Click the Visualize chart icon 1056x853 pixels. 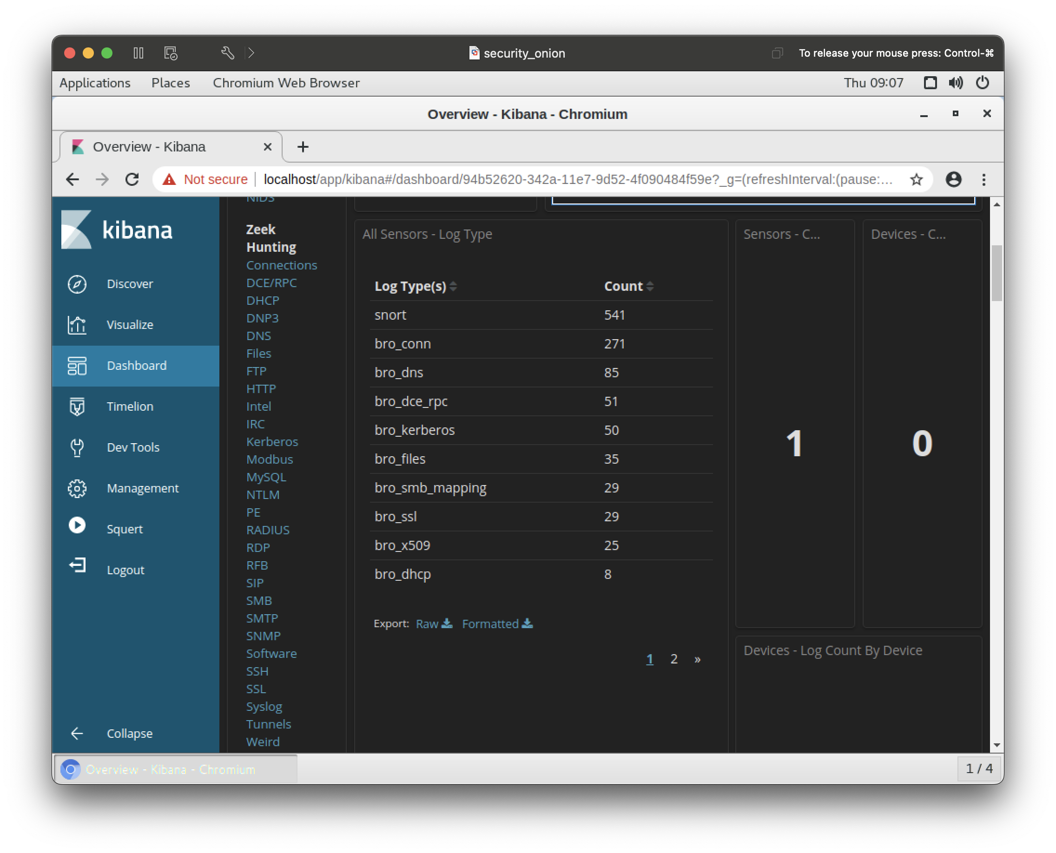pos(77,325)
